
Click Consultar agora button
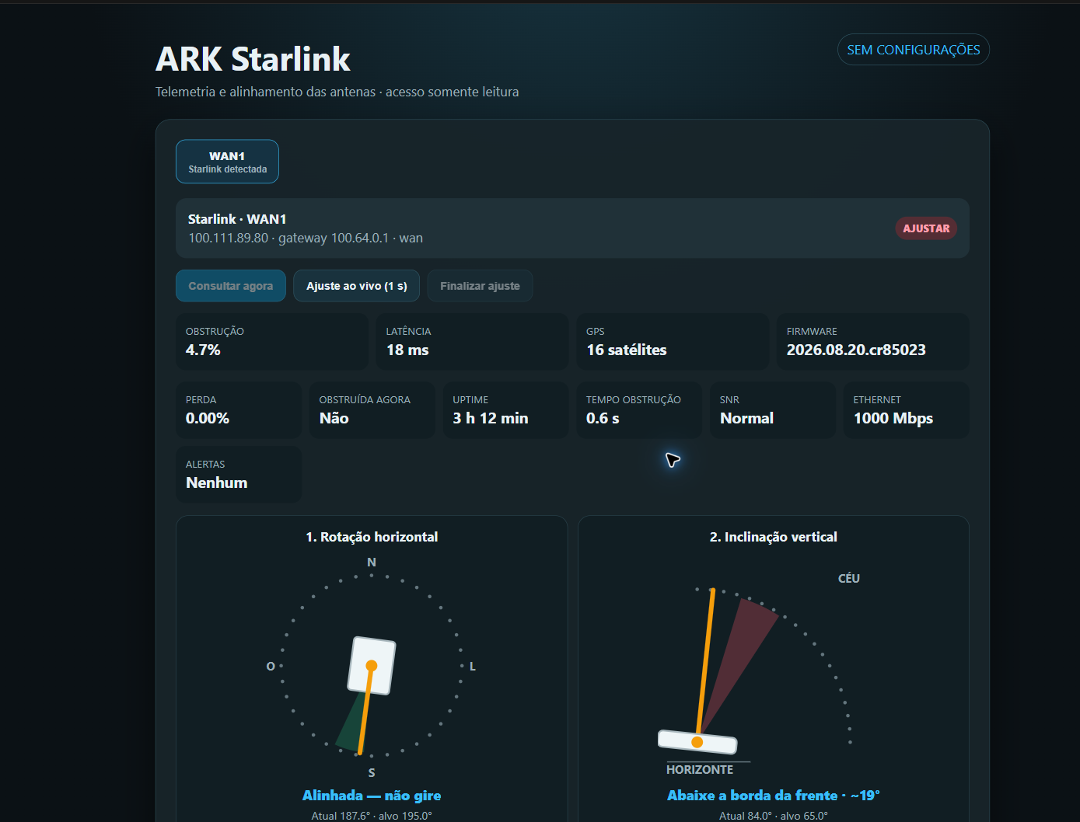[231, 286]
